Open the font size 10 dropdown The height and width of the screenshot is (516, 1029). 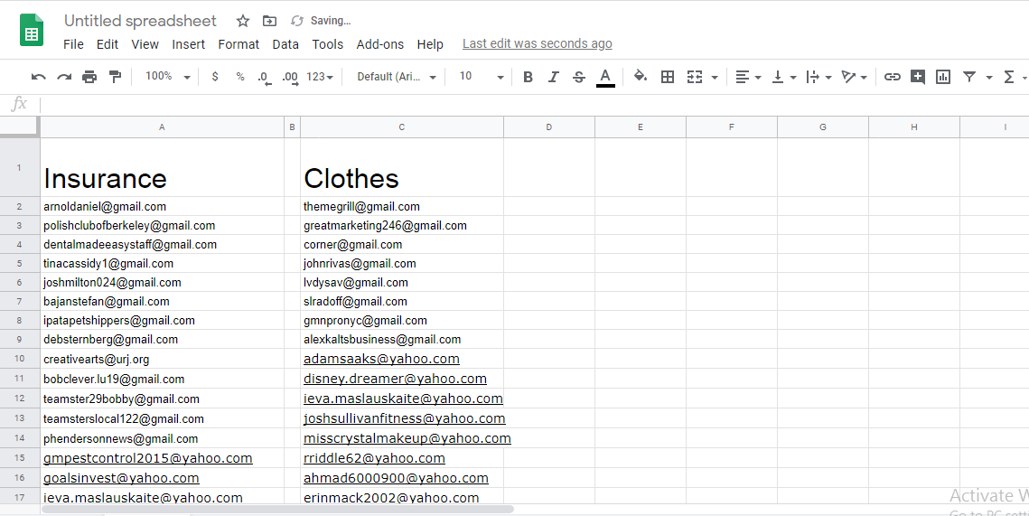(x=480, y=77)
